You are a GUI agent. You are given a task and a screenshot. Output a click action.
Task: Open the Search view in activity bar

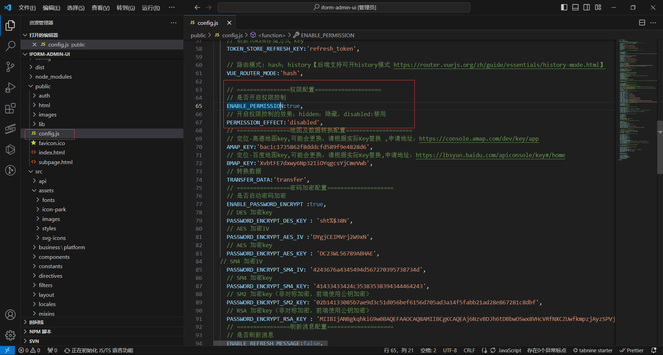point(10,46)
